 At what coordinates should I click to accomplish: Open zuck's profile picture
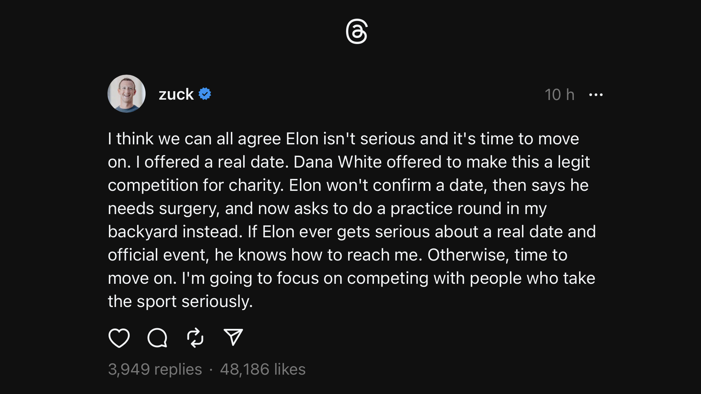point(127,94)
